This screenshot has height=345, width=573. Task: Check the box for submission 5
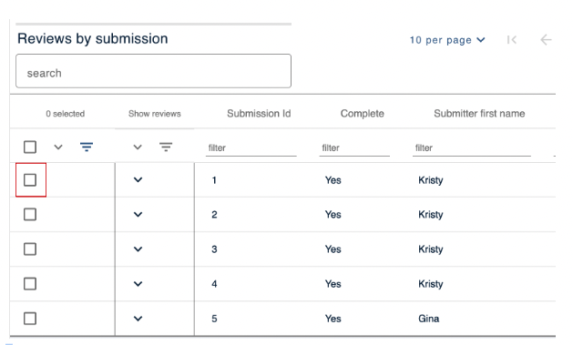point(30,319)
